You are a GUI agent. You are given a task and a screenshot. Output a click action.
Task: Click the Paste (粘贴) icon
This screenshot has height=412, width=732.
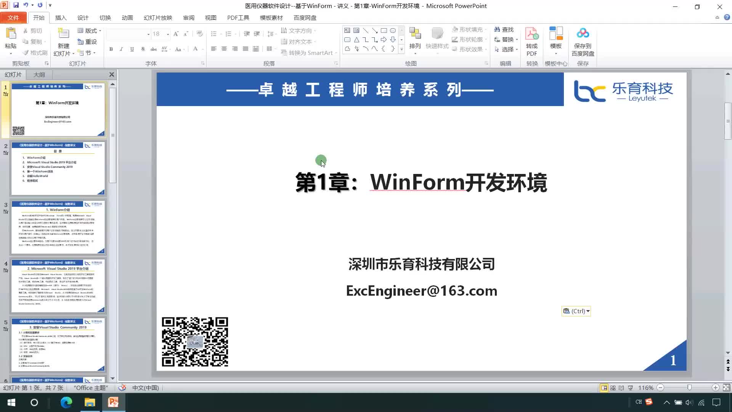coord(11,34)
